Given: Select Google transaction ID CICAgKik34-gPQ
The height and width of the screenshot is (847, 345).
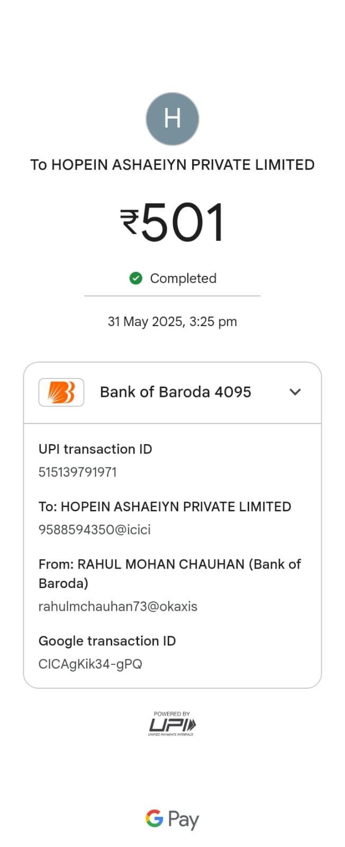Looking at the screenshot, I should pyautogui.click(x=90, y=664).
